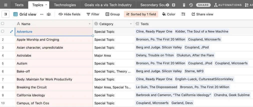Open Barbrook and Cameron California Ideology record
253x107 pixels.
pyautogui.click(x=173, y=95)
